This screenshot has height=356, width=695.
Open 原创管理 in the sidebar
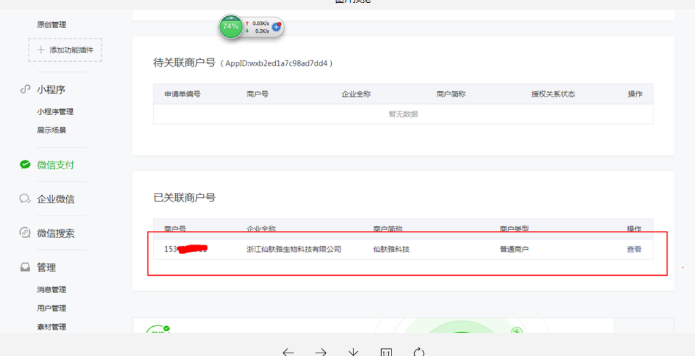tap(52, 24)
